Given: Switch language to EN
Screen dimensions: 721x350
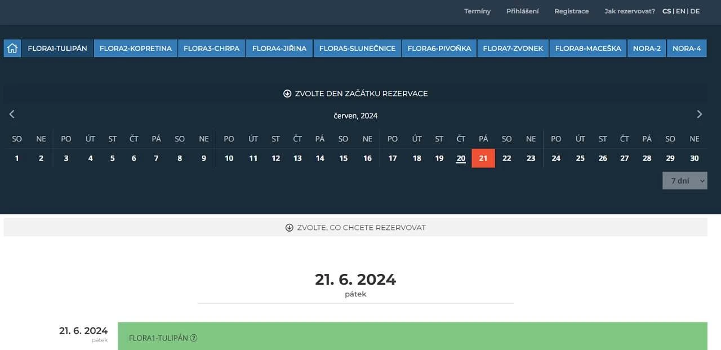Looking at the screenshot, I should click(x=680, y=11).
